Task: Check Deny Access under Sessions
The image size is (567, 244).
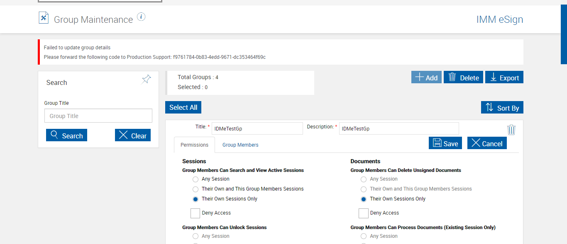Action: 195,213
